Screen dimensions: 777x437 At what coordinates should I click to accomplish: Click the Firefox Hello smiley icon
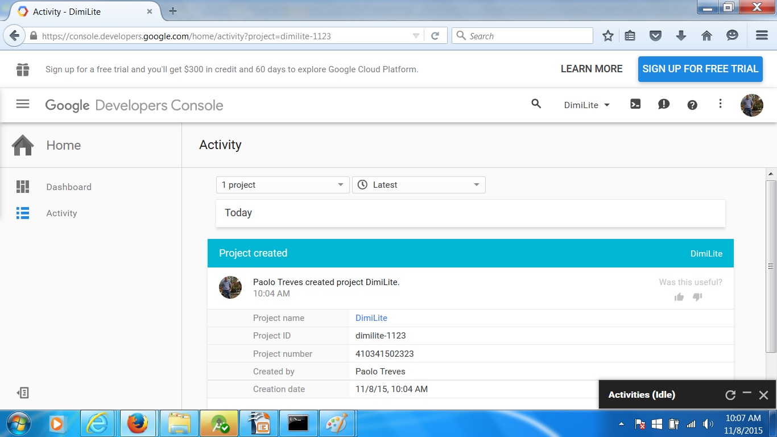[x=733, y=36]
